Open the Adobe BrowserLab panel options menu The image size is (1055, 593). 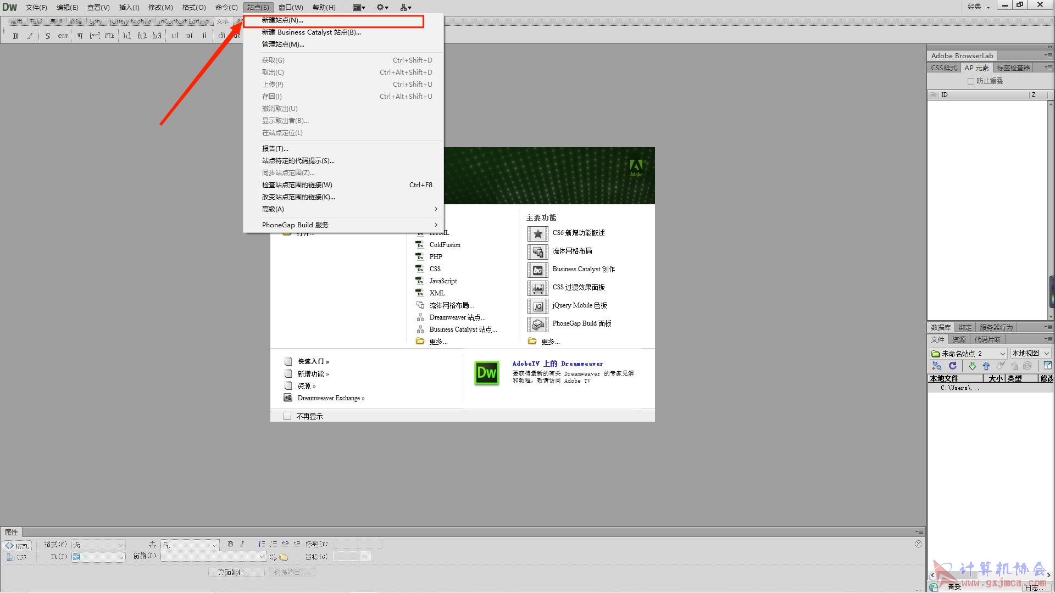(x=1047, y=55)
